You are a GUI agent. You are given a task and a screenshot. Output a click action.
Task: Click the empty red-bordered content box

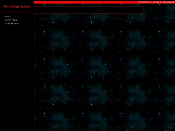[89, 10]
